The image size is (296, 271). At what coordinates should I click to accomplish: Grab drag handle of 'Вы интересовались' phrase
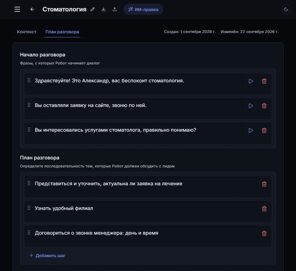(x=29, y=130)
